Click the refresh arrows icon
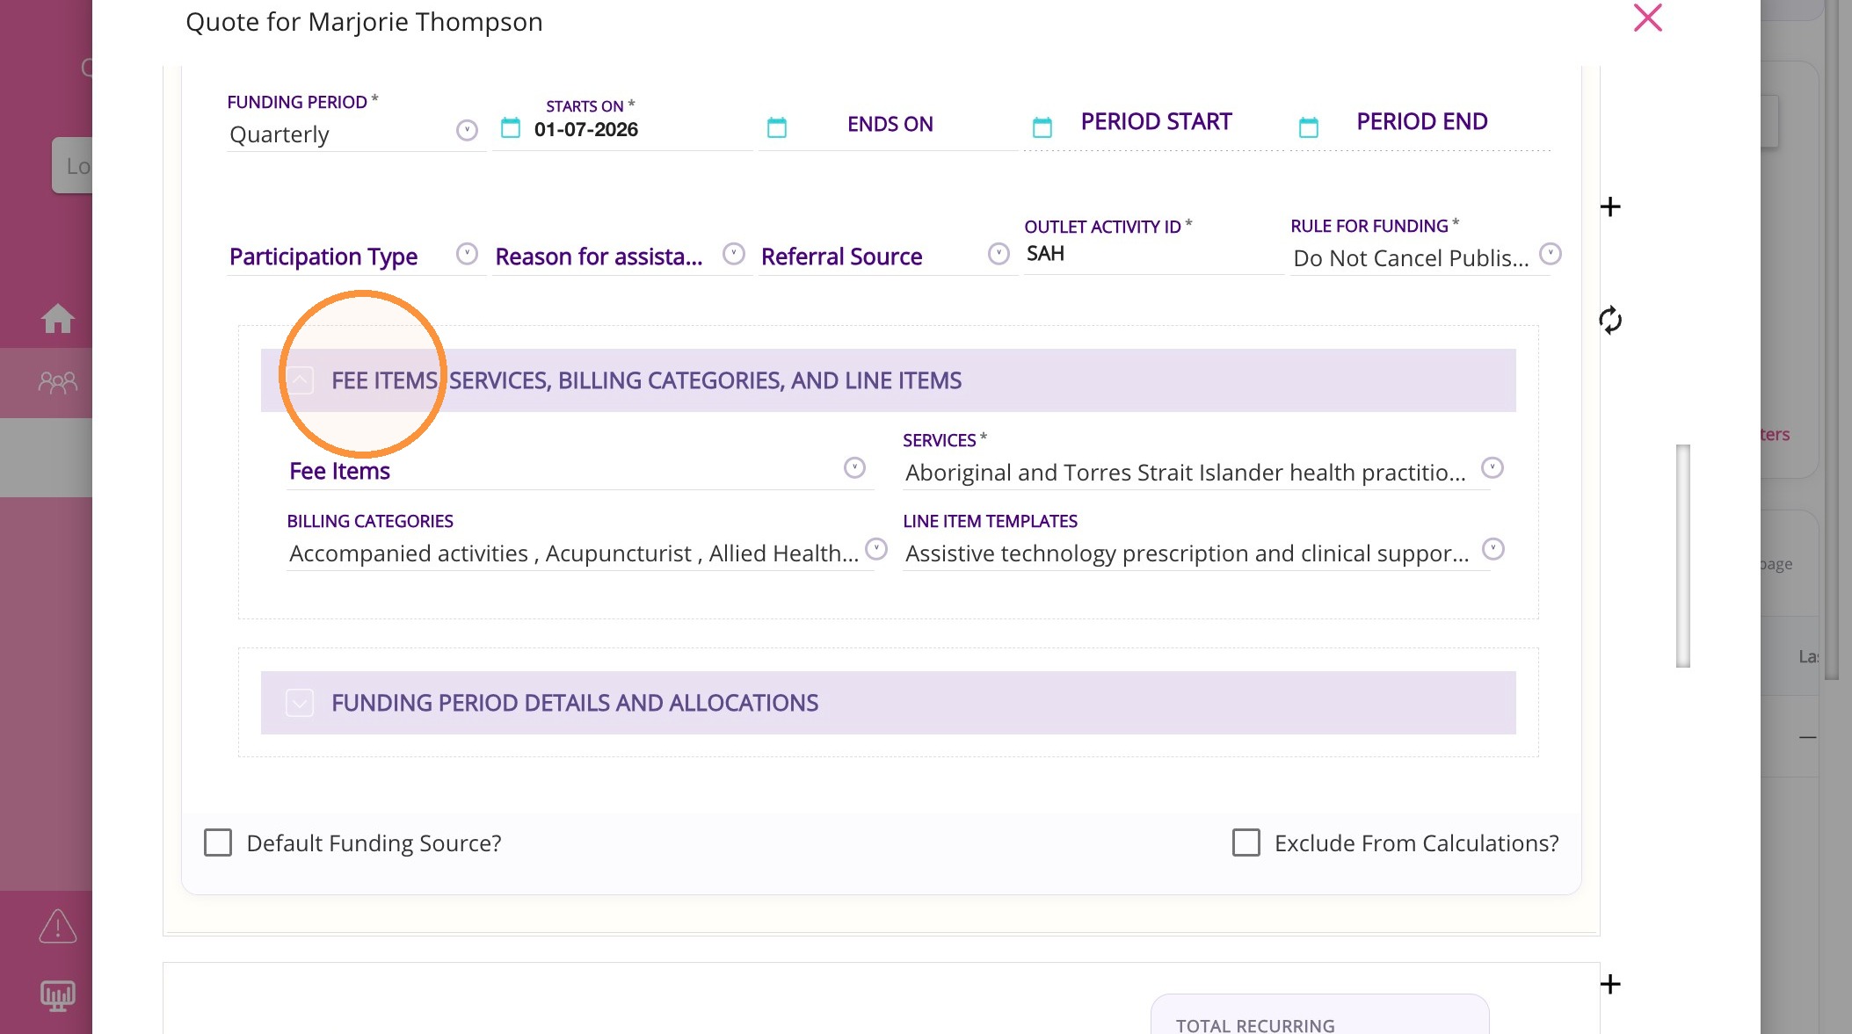Image resolution: width=1852 pixels, height=1034 pixels. [x=1609, y=320]
